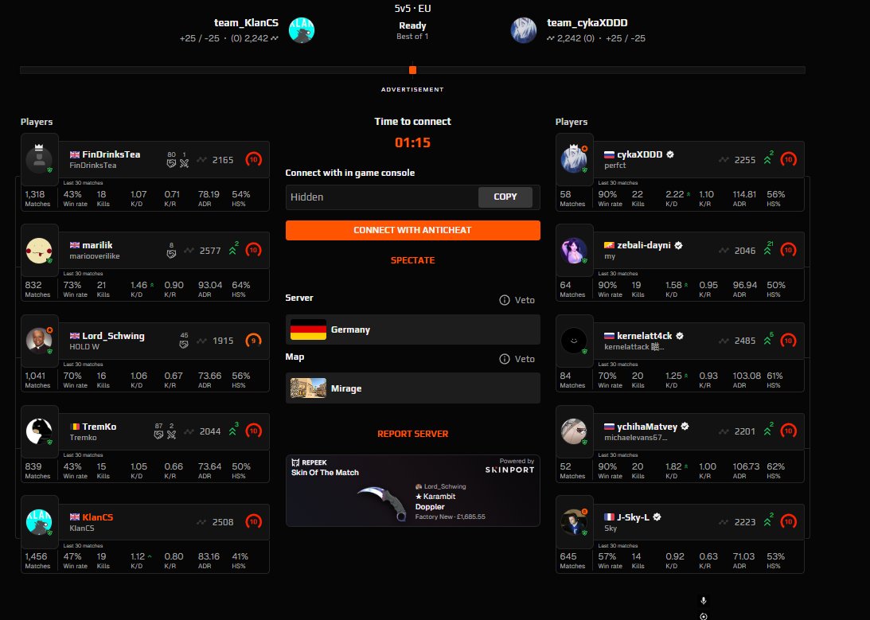Open Lord_Schwing's player avatar
This screenshot has width=870, height=620.
[39, 341]
